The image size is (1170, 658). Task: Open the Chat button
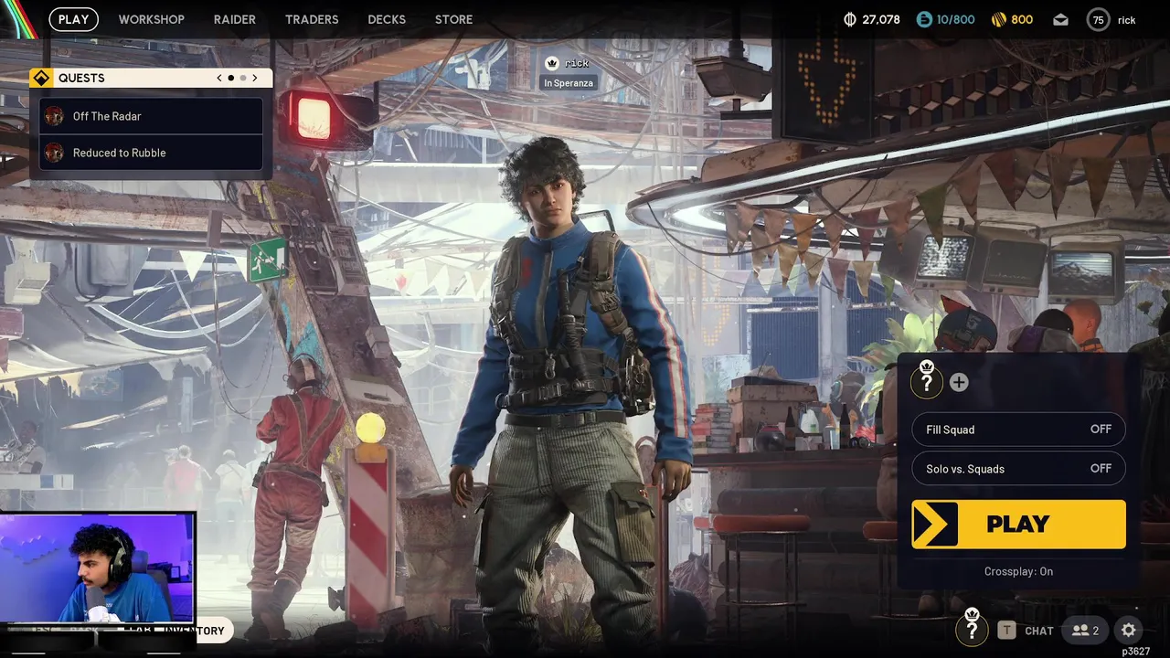[1039, 631]
